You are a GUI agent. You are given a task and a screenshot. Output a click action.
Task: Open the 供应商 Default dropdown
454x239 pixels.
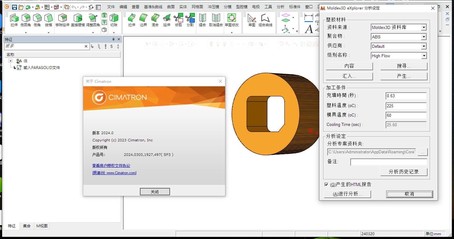[424, 46]
